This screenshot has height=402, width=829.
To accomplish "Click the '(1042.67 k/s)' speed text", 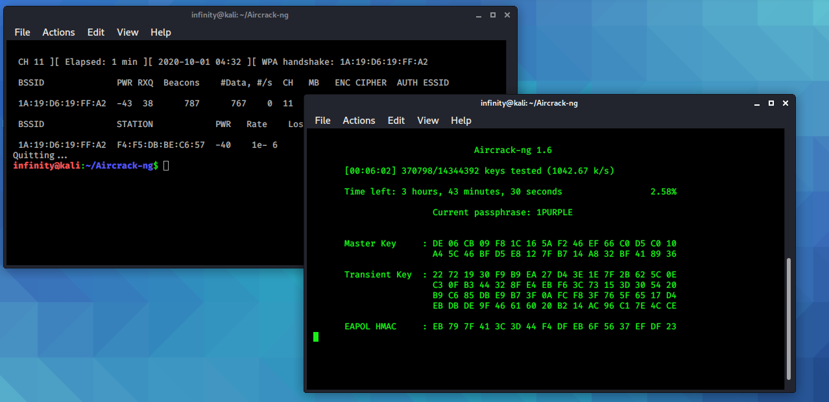I will coord(581,171).
